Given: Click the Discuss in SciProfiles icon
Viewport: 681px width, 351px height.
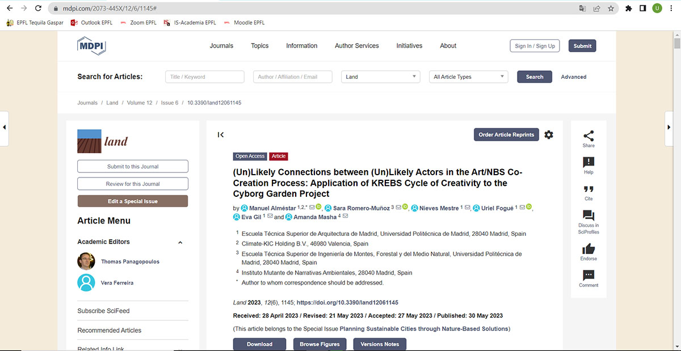Looking at the screenshot, I should (x=588, y=215).
